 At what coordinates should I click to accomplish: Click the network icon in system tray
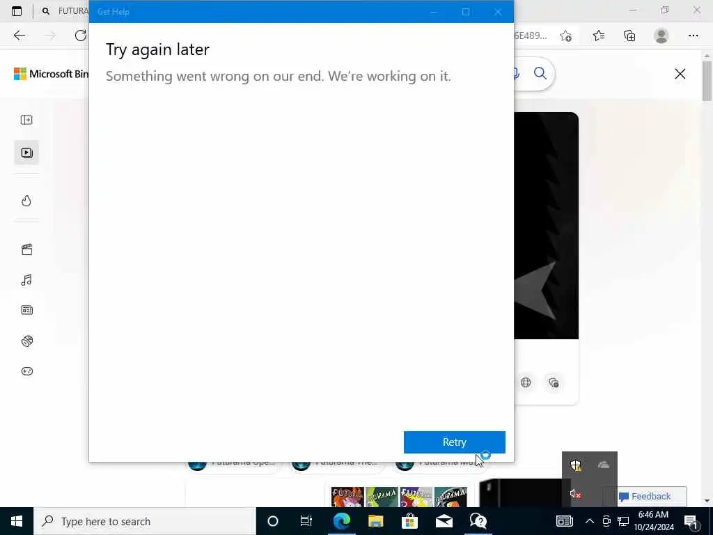coord(623,521)
